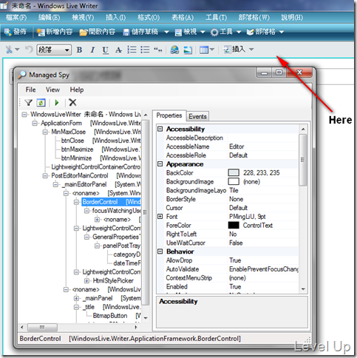
Task: Click the Tools gear icon in Writer command bar
Action: (214, 33)
